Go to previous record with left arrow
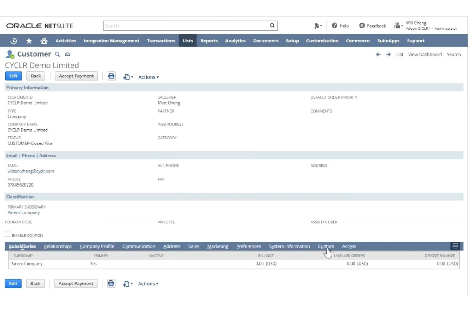 (x=378, y=54)
